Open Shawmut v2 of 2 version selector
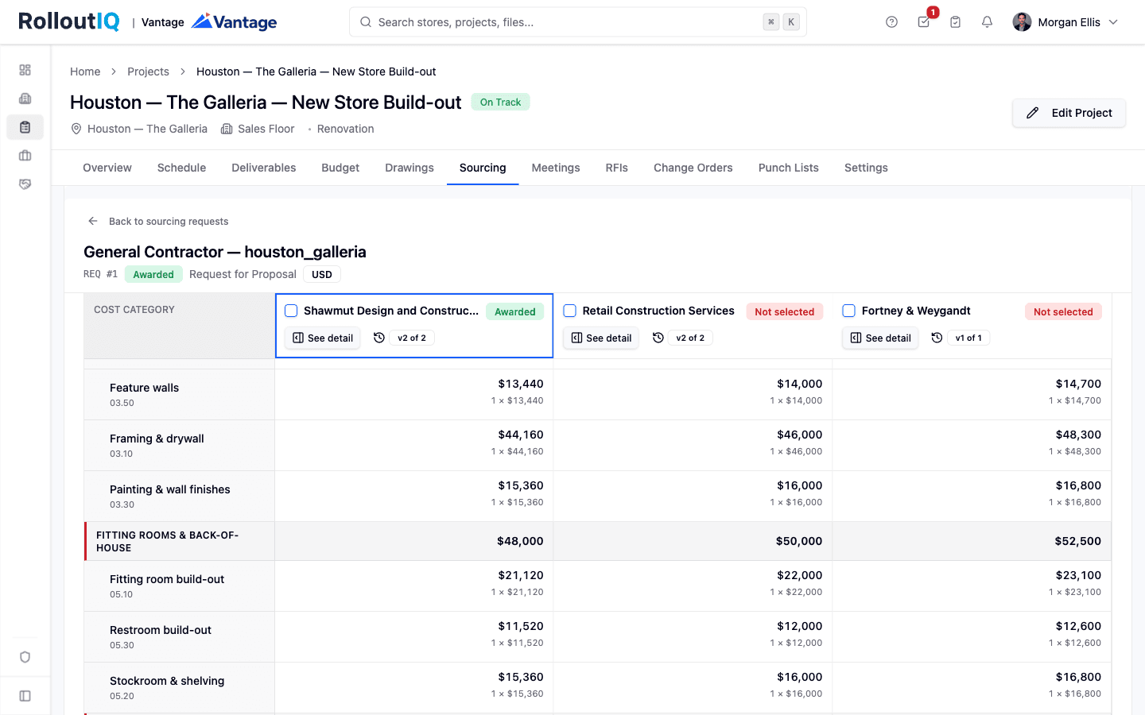 [412, 338]
